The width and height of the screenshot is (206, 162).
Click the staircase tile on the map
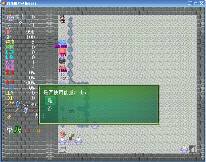[x=62, y=149]
